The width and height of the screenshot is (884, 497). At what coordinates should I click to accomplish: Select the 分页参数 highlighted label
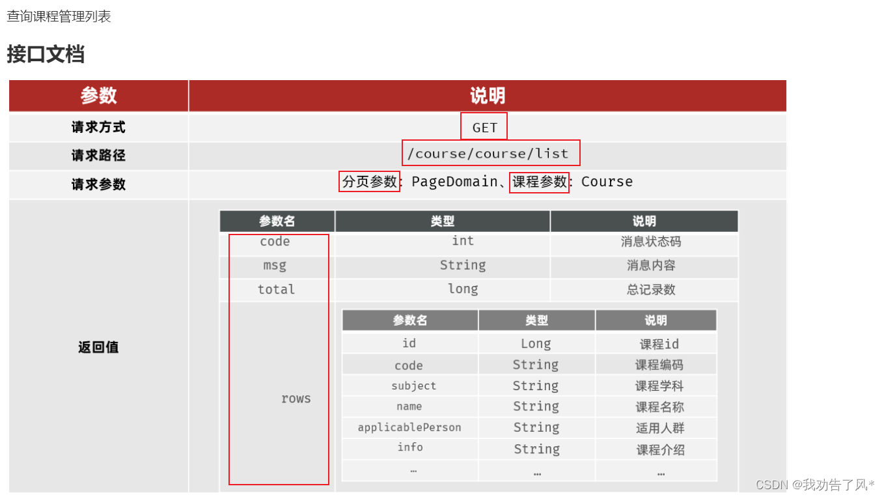pyautogui.click(x=369, y=182)
